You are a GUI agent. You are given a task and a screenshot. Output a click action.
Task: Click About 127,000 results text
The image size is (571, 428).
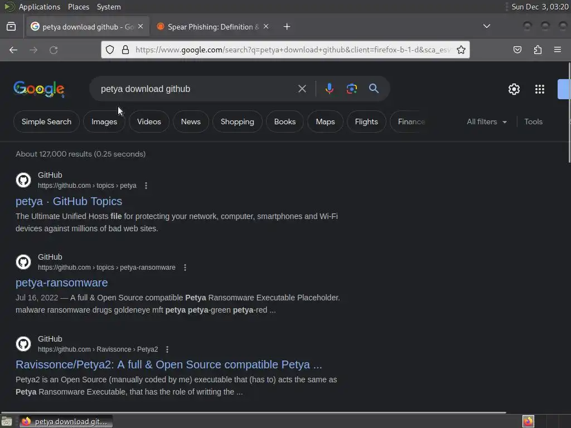tap(80, 154)
